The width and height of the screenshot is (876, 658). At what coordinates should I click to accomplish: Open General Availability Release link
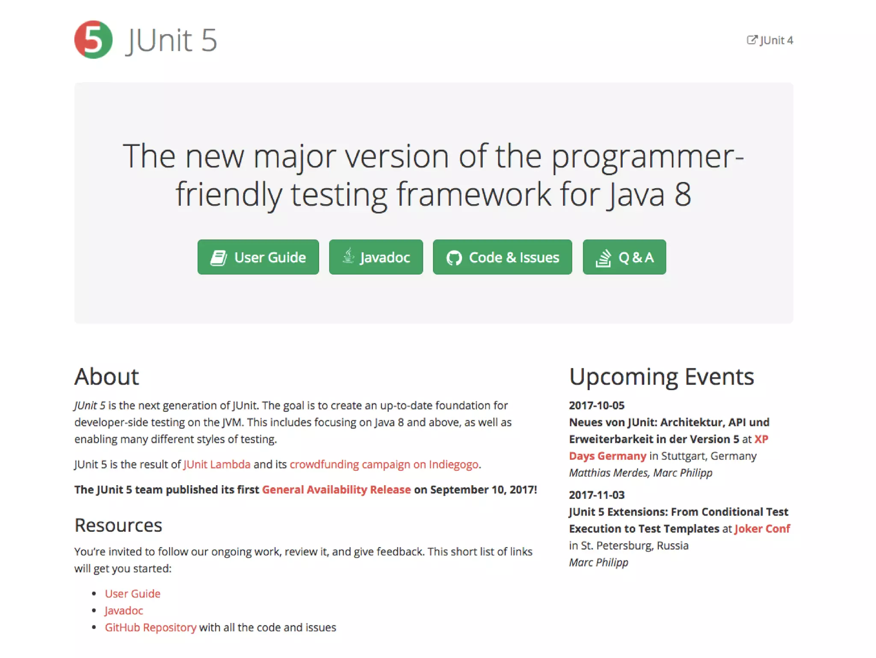(336, 489)
